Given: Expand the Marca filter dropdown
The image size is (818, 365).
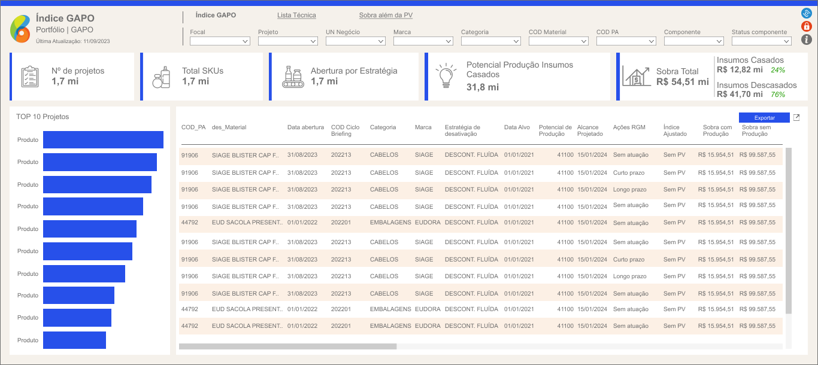Looking at the screenshot, I should [x=423, y=41].
